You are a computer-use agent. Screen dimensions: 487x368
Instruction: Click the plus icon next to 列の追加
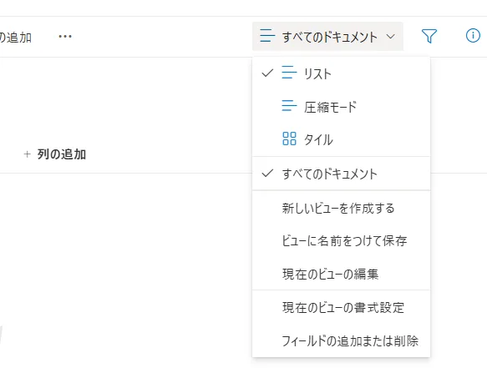coord(28,154)
